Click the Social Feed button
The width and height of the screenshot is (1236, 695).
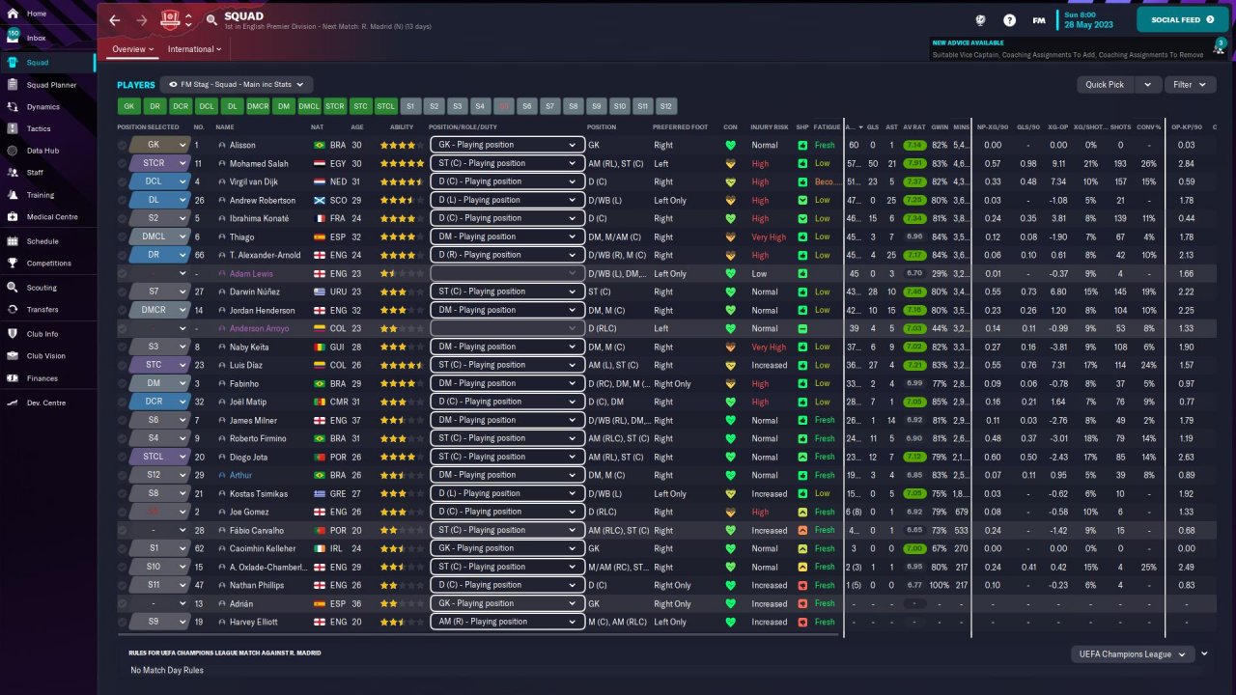1182,19
